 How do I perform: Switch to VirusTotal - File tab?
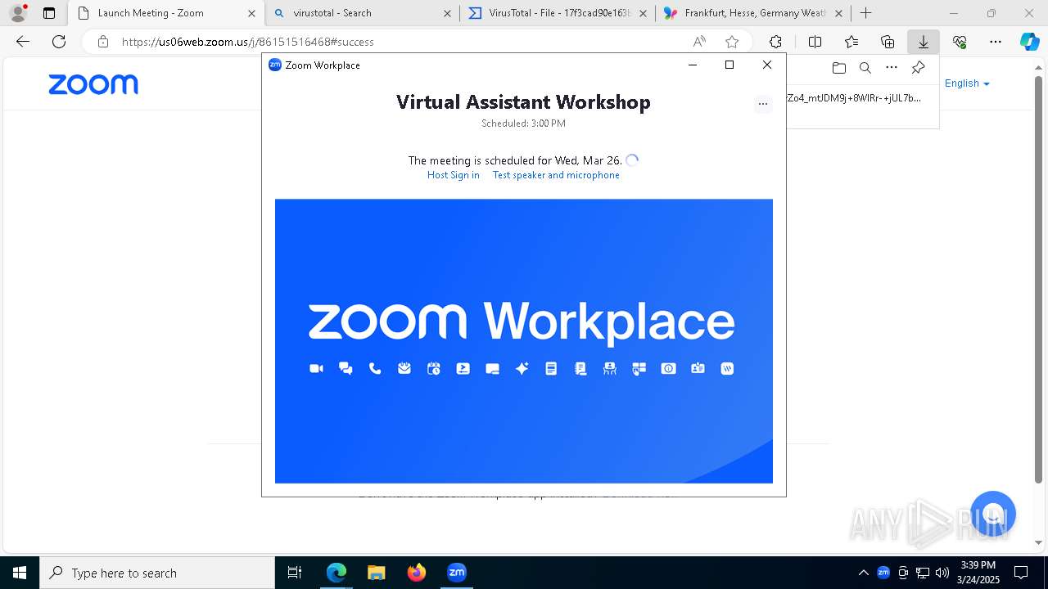(x=560, y=13)
